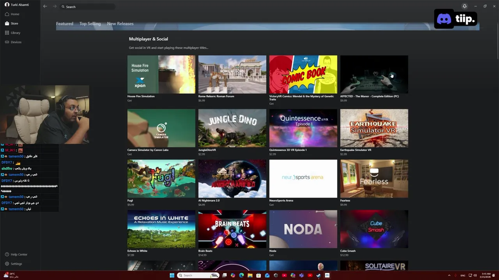The width and height of the screenshot is (499, 280).
Task: Open Help Center in the sidebar
Action: (16, 254)
